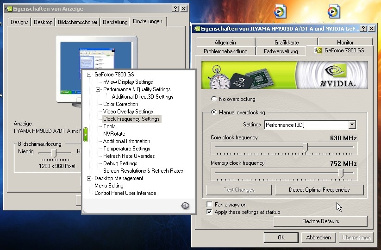
Task: Open Additional Direct3D Settings
Action: 143,97
